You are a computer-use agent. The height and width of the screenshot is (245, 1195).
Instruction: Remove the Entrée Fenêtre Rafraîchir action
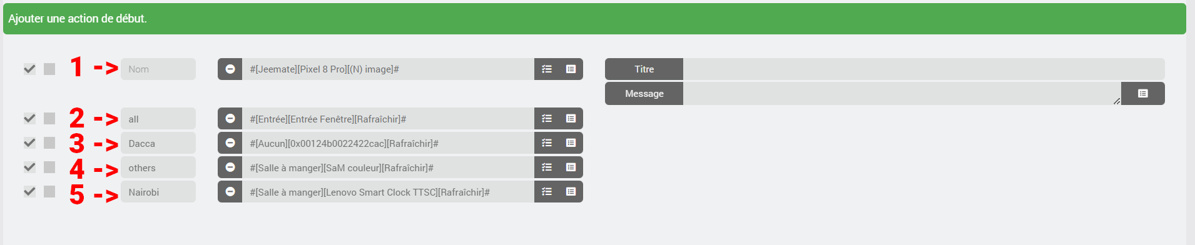coord(230,118)
